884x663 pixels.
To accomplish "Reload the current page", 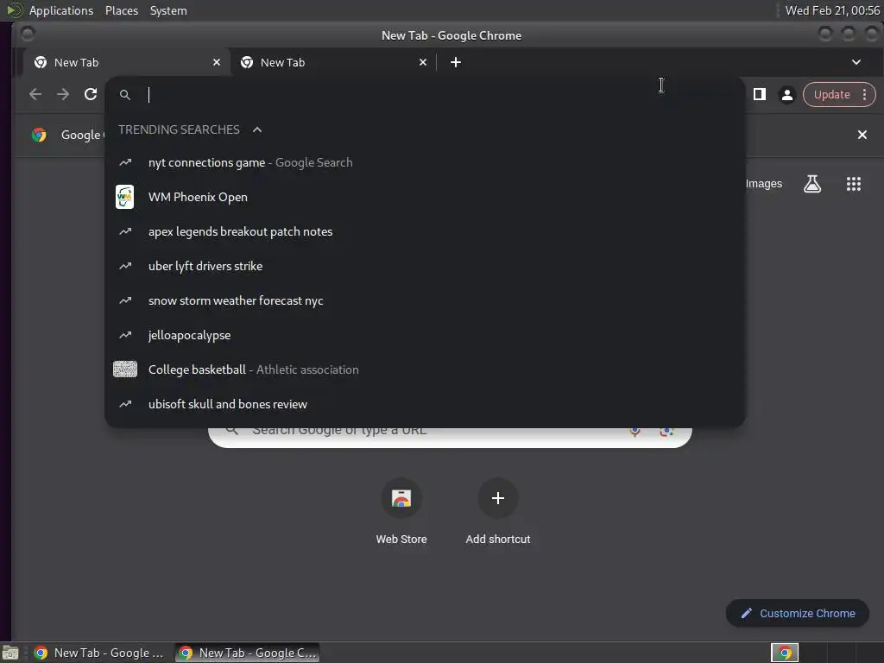I will (91, 94).
